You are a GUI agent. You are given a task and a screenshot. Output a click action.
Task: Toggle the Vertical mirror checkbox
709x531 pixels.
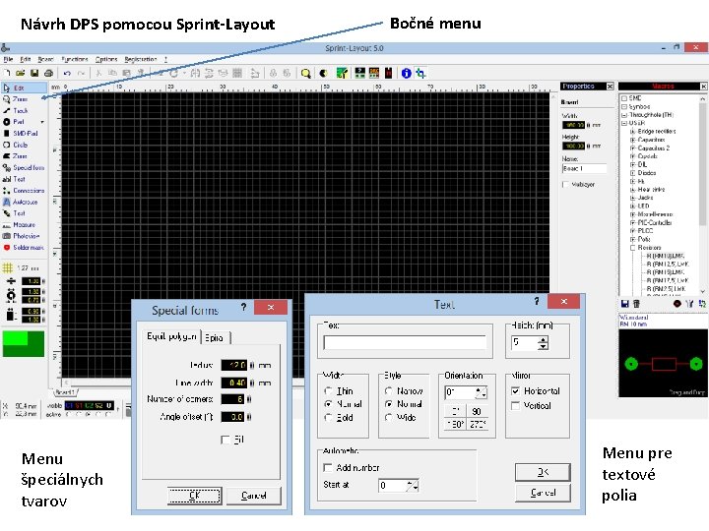click(515, 406)
